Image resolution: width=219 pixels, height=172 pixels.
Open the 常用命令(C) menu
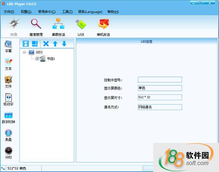[x=47, y=12]
